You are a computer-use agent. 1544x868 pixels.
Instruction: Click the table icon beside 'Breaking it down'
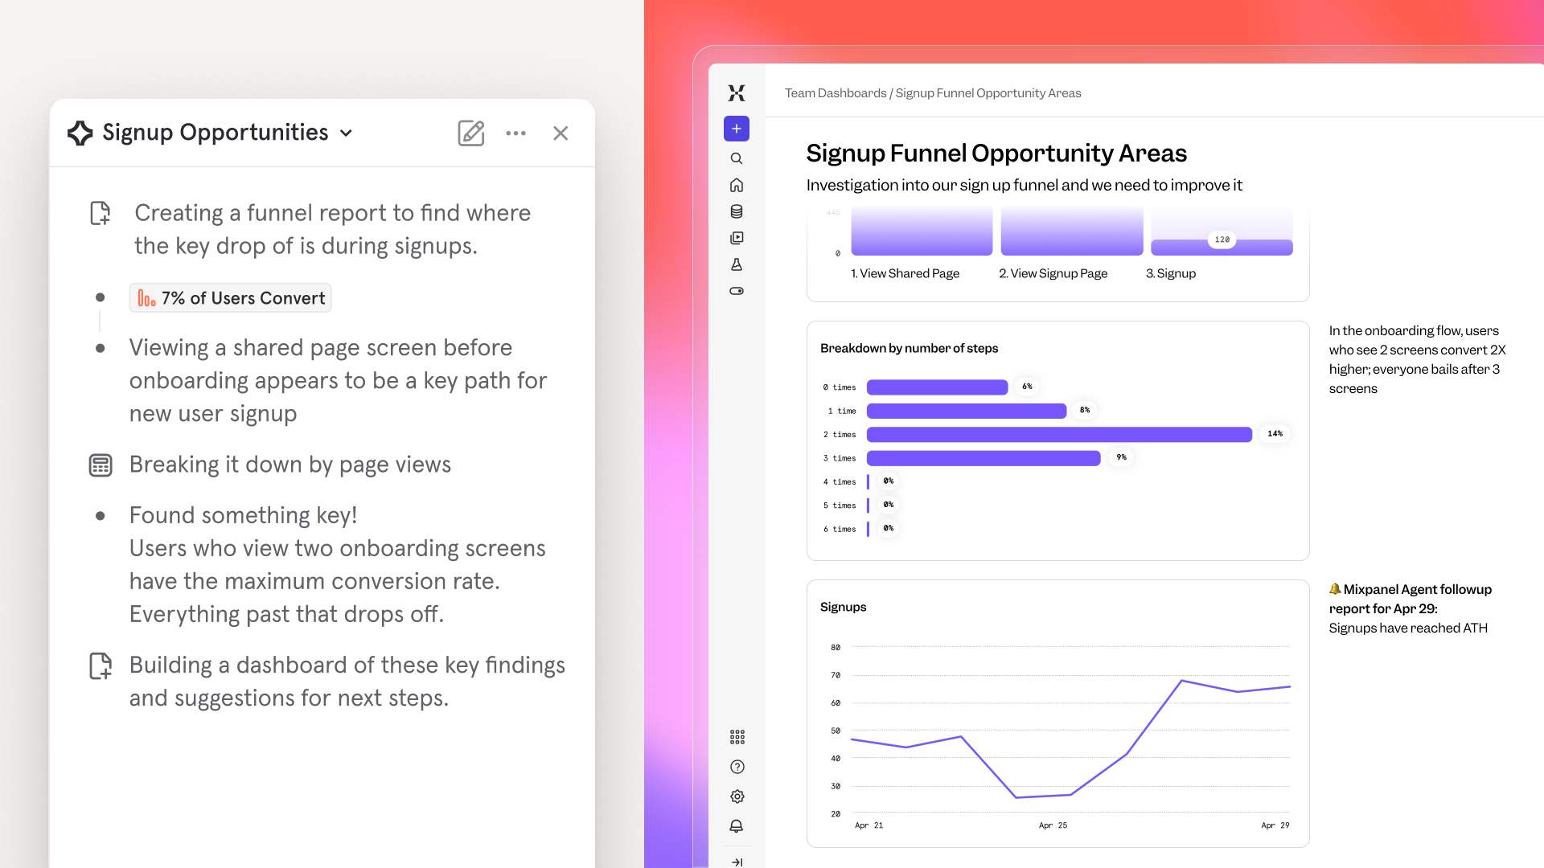tap(101, 465)
